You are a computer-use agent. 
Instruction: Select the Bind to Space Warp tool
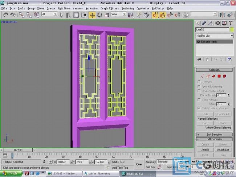pyautogui.click(x=36, y=15)
